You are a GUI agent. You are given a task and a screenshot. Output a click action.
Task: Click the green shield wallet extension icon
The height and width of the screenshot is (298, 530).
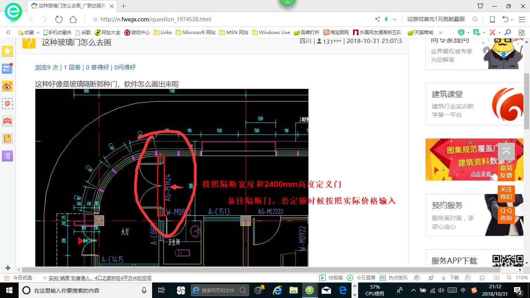tap(461, 33)
